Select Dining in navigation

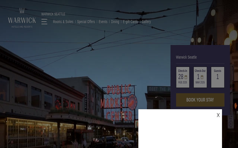click(115, 22)
